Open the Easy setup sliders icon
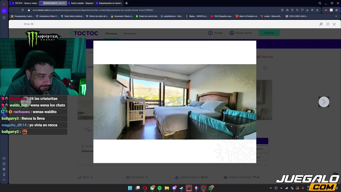 point(312,10)
